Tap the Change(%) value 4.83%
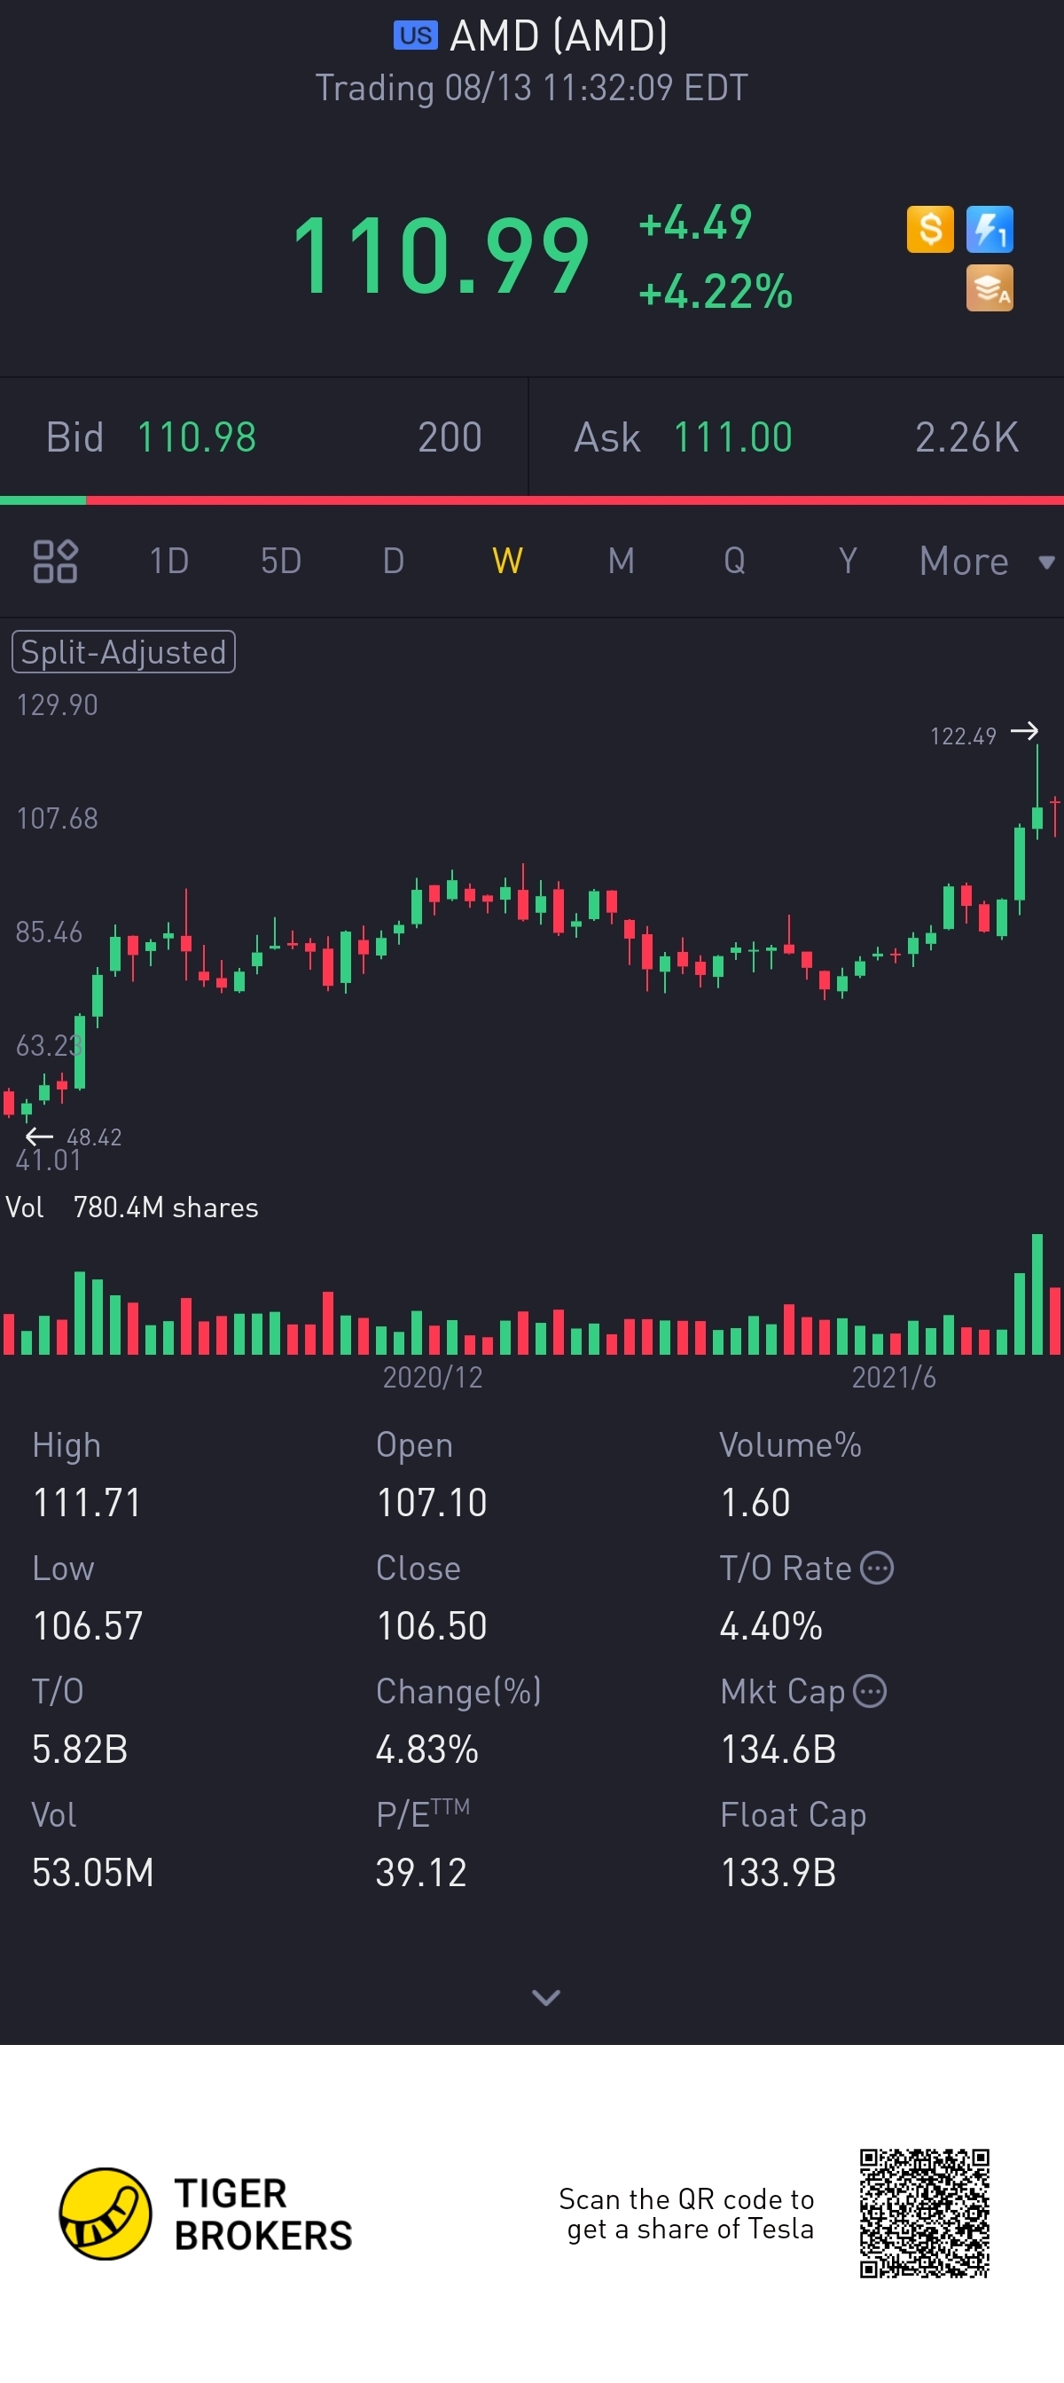This screenshot has width=1064, height=2383. (427, 1750)
